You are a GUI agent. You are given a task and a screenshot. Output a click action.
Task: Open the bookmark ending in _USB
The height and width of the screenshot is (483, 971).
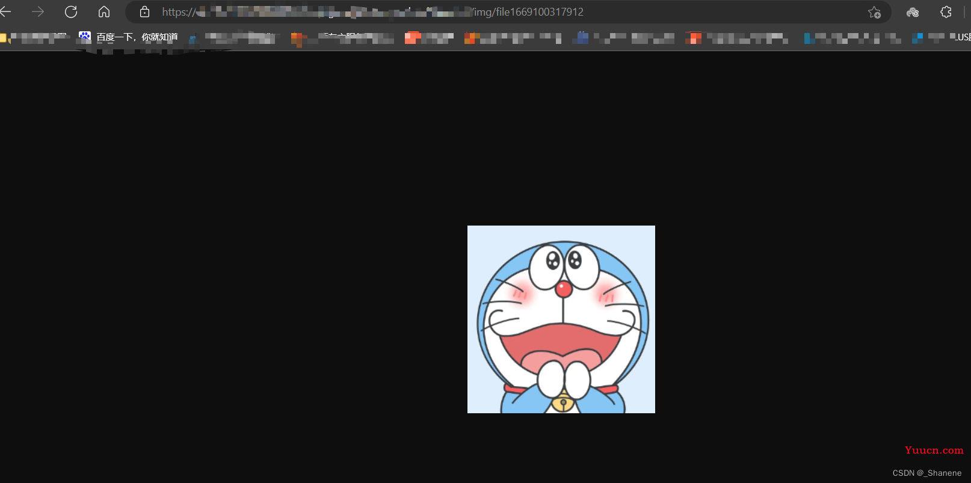pyautogui.click(x=941, y=37)
